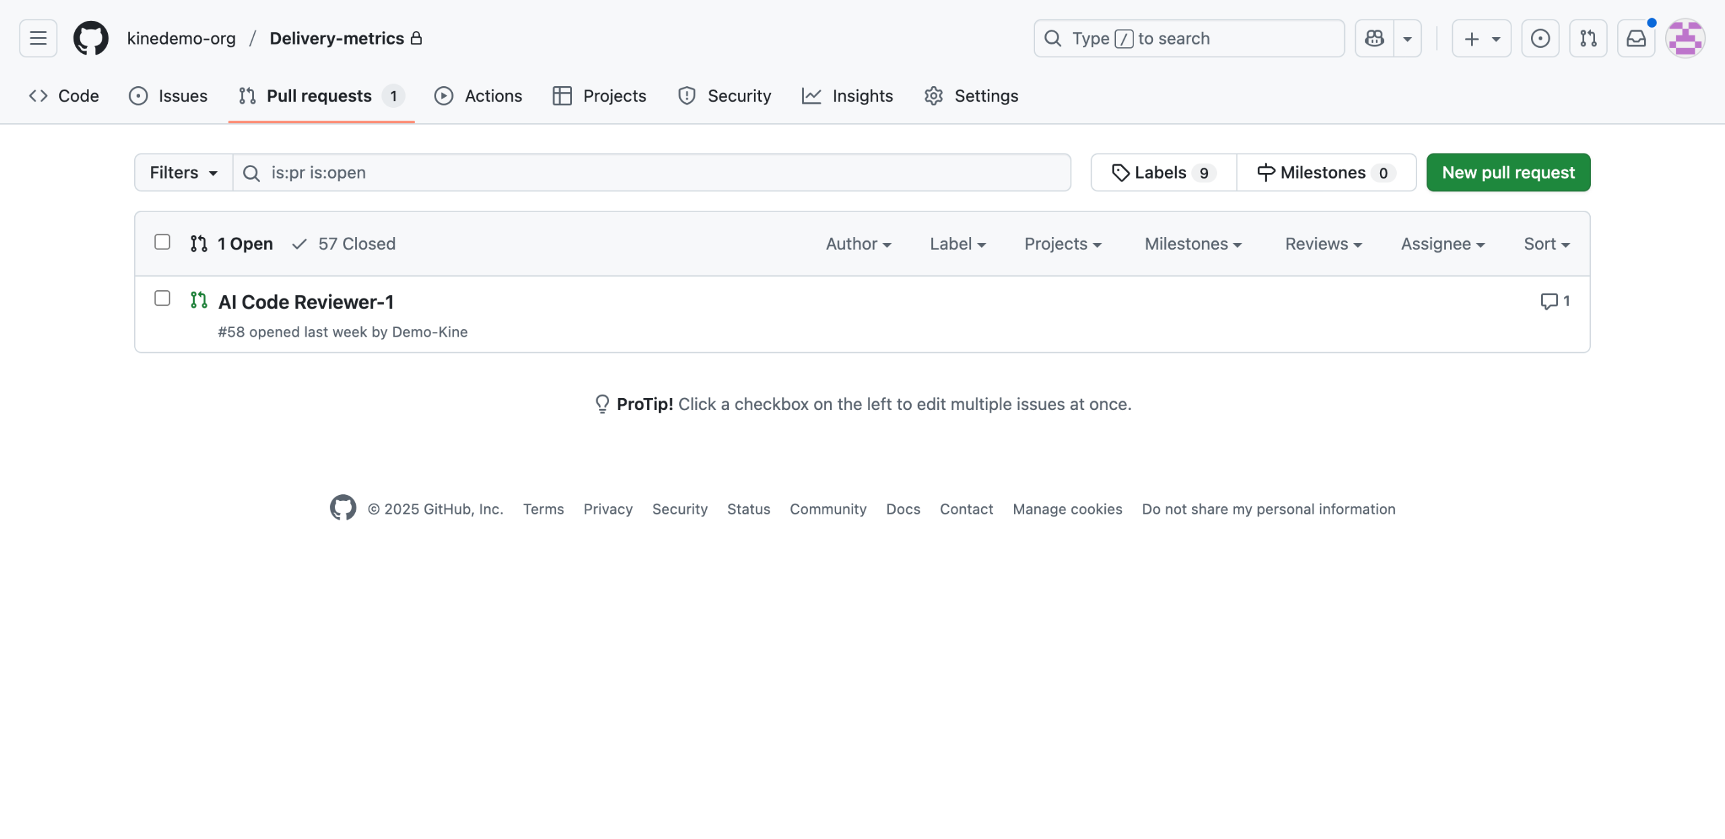Show the 57 Closed pull requests
The image size is (1725, 839).
pyautogui.click(x=344, y=244)
